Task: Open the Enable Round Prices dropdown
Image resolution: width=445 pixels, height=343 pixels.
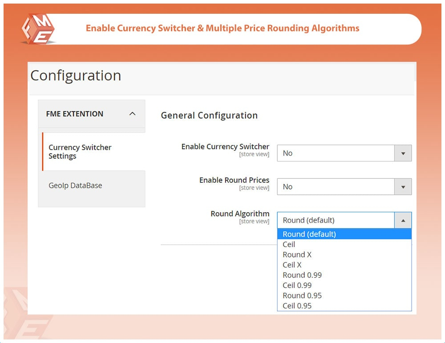Action: 336,187
